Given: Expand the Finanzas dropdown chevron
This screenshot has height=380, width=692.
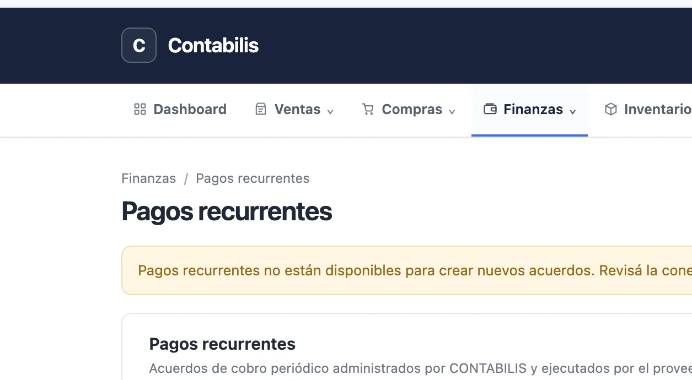Looking at the screenshot, I should pos(573,111).
